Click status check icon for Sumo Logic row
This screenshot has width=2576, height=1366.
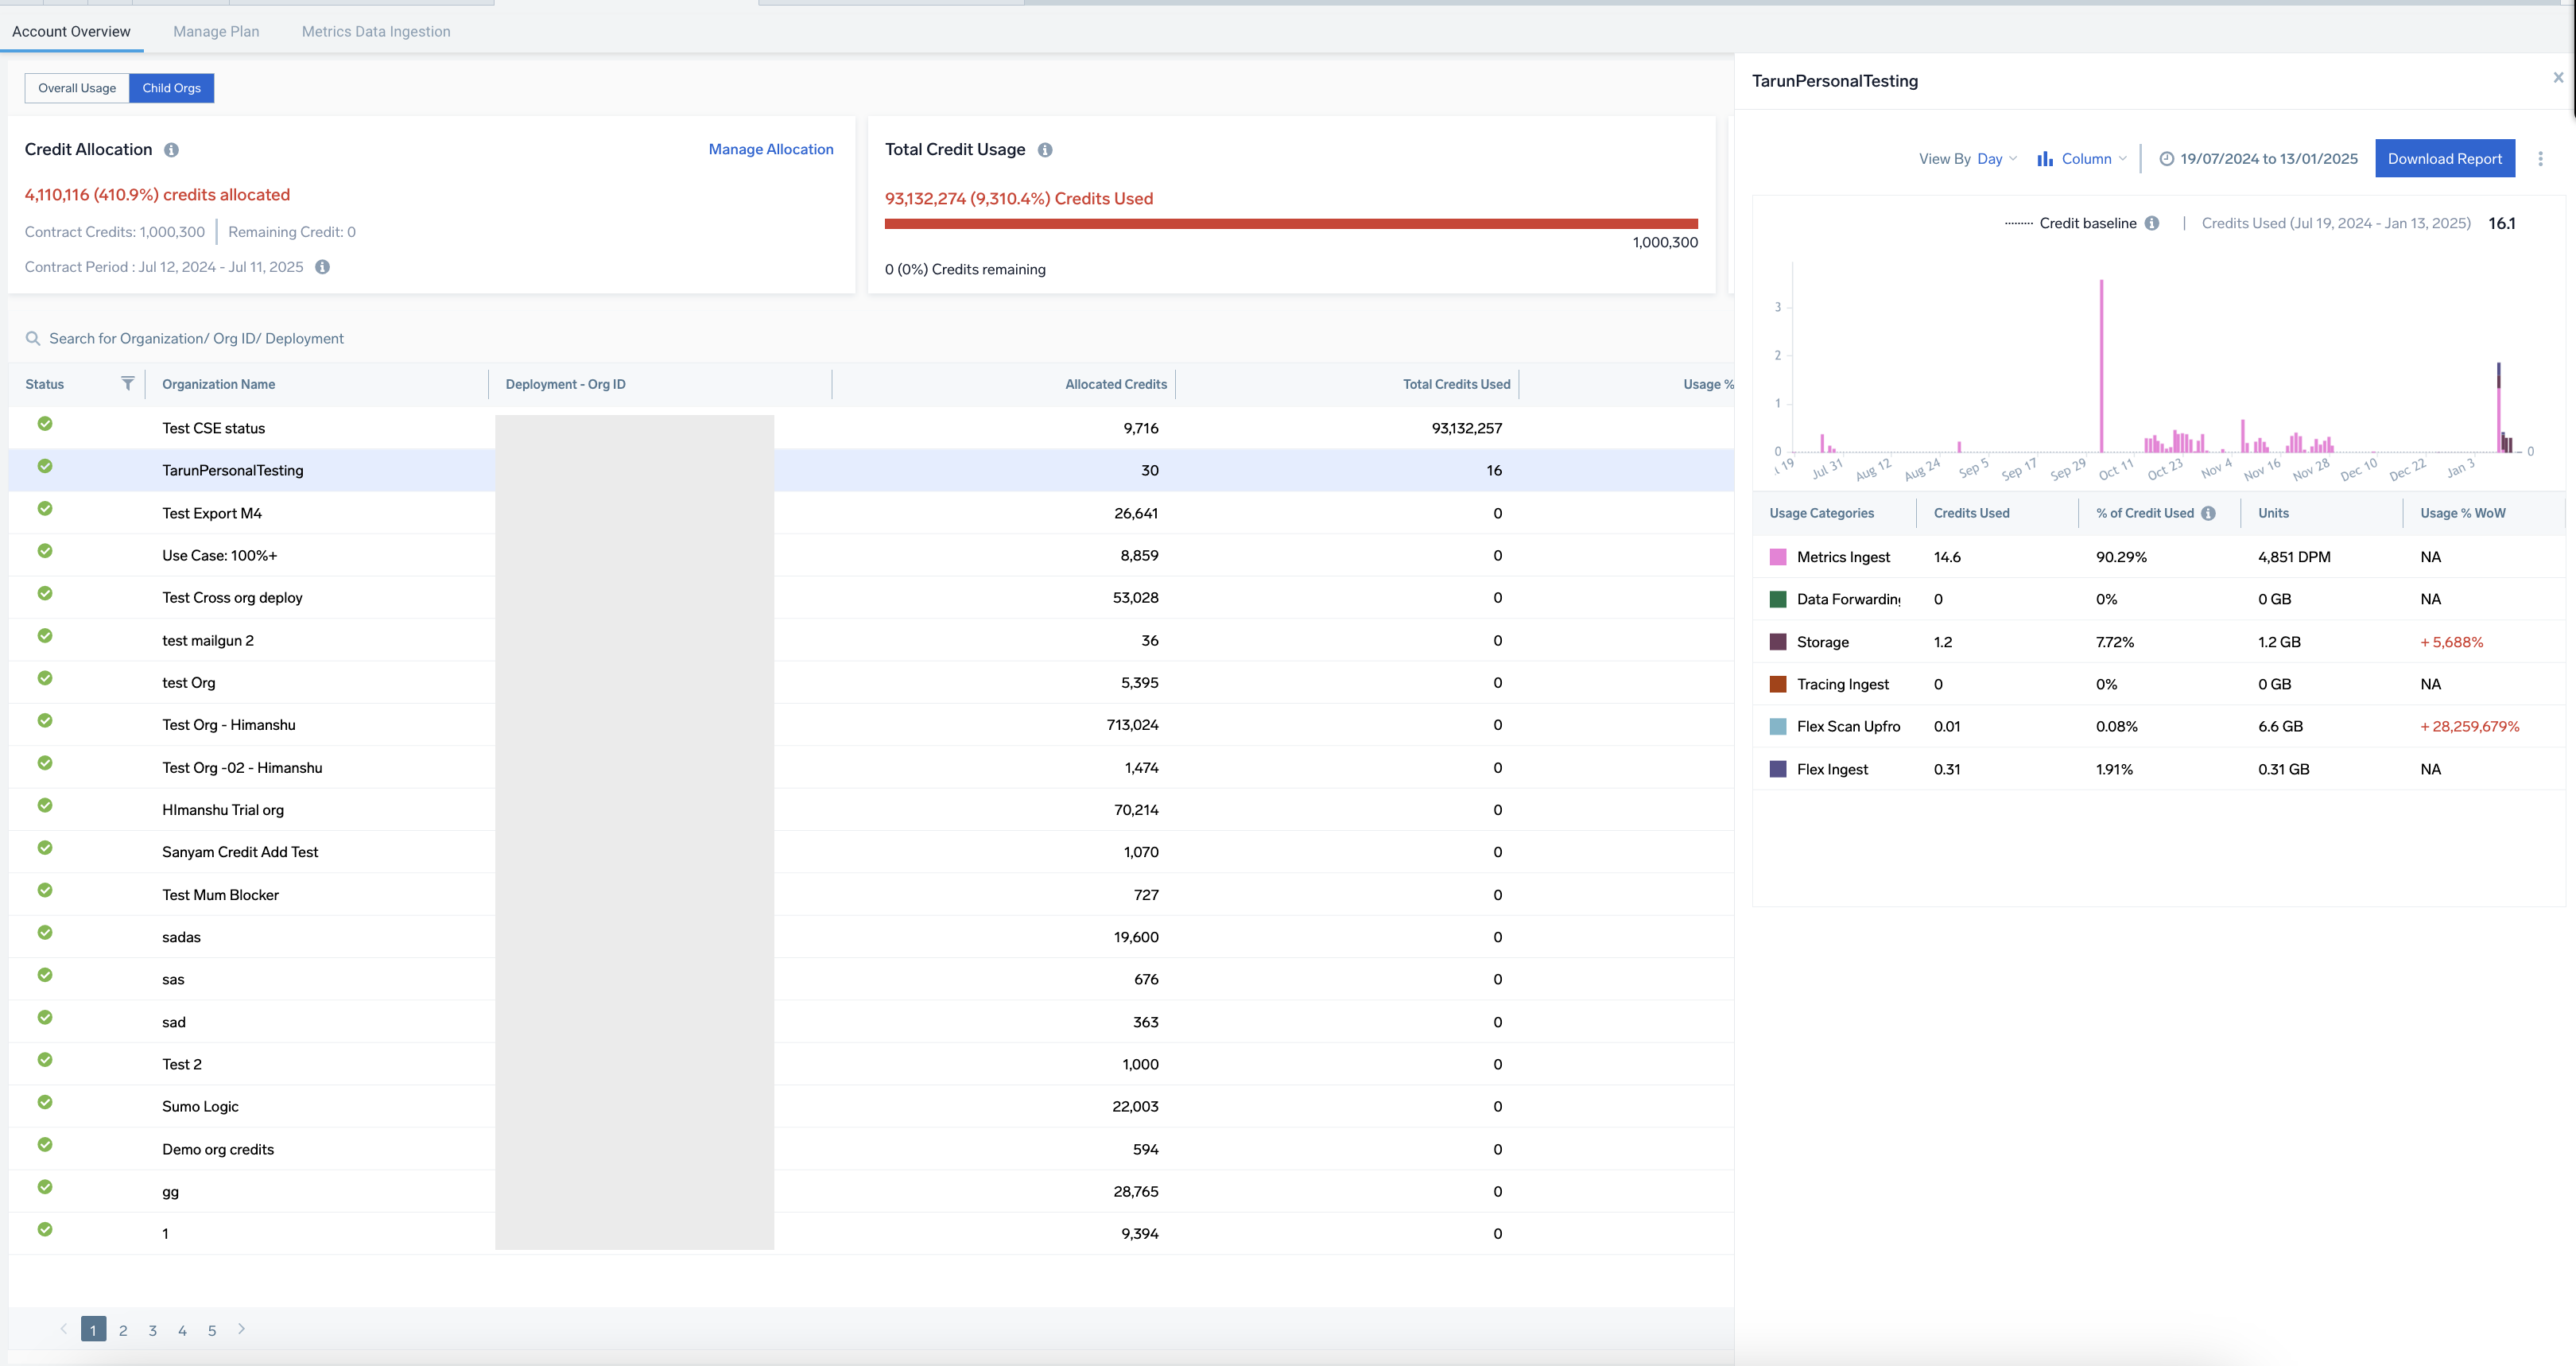click(45, 1102)
